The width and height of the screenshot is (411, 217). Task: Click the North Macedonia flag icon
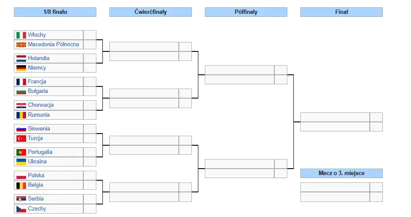pyautogui.click(x=21, y=45)
